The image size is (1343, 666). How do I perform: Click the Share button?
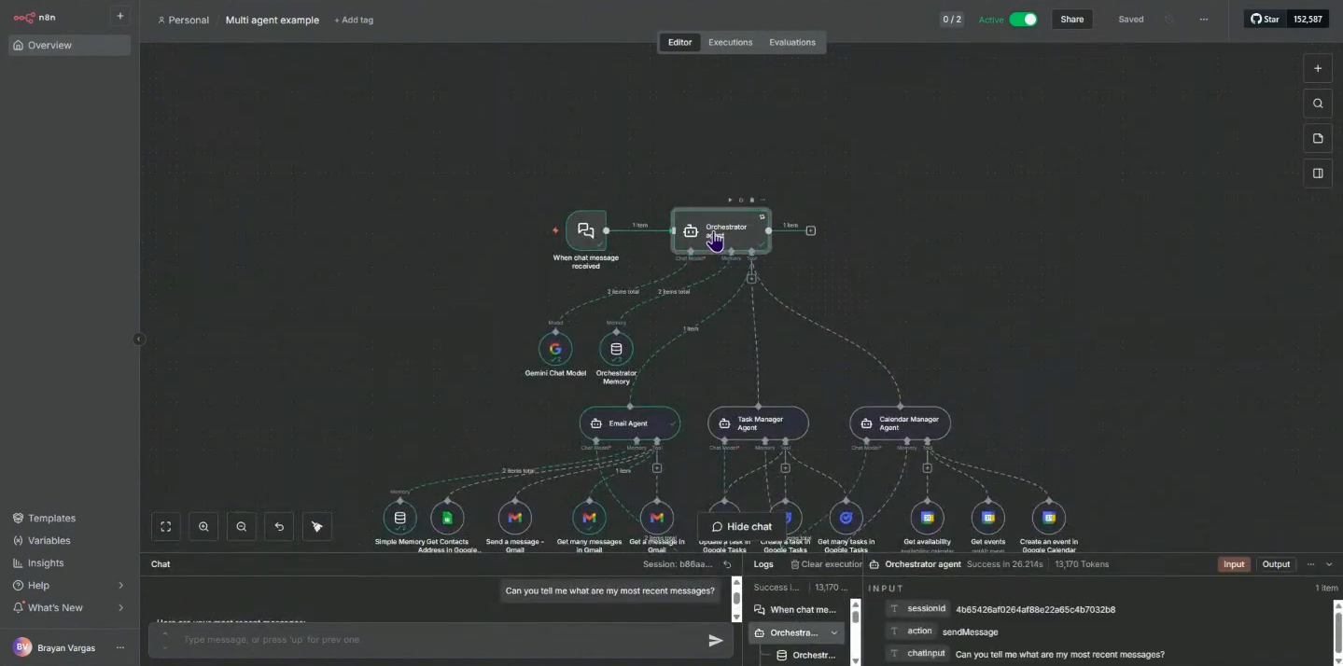click(x=1070, y=19)
